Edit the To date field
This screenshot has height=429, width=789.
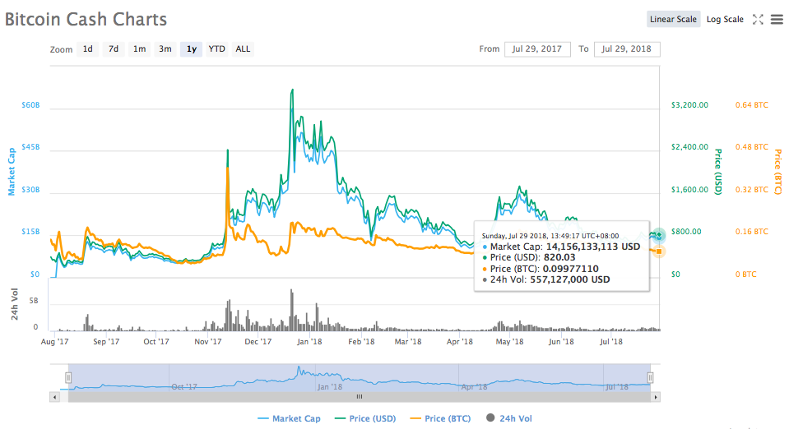pyautogui.click(x=626, y=48)
